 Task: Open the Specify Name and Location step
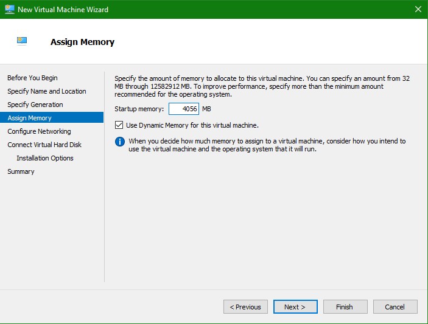(46, 91)
